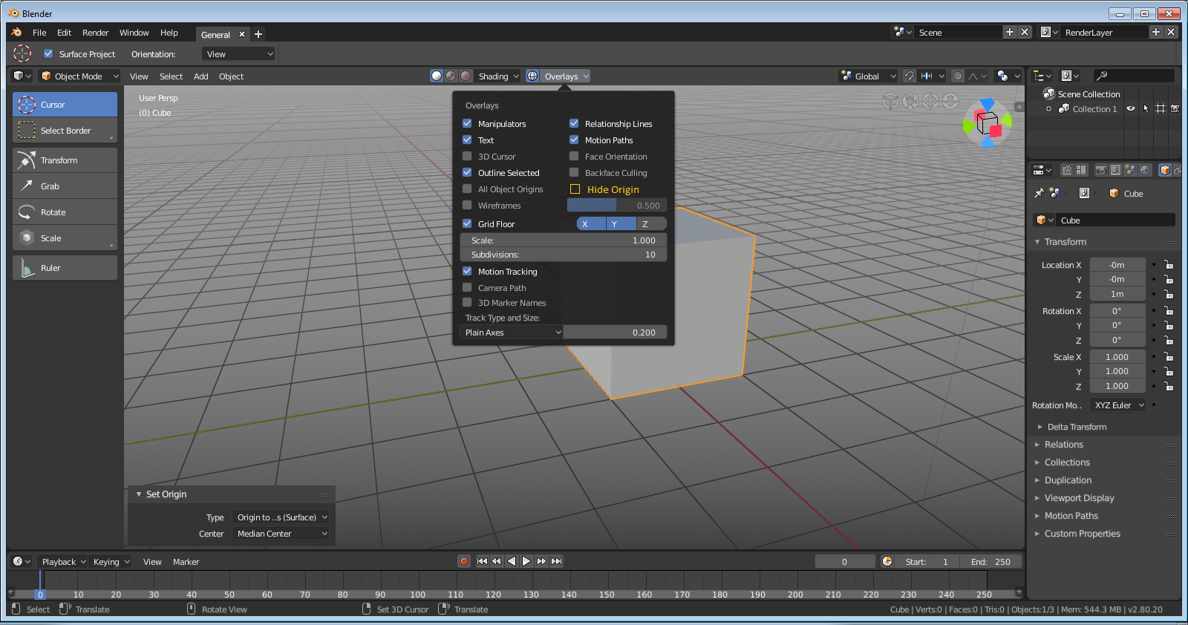Uncheck Relationship Lines
1188x625 pixels.
[574, 123]
